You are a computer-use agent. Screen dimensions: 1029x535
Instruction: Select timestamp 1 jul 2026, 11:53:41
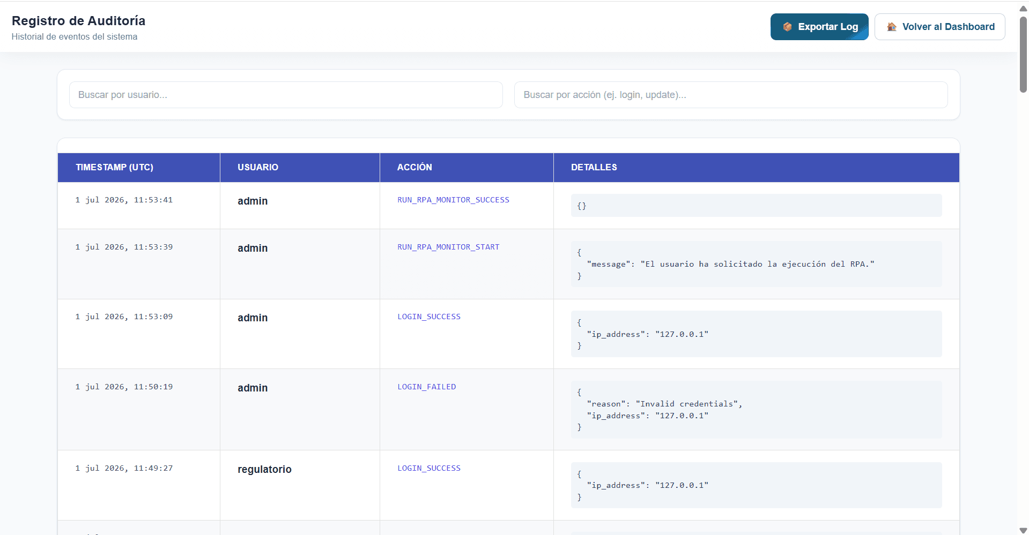pyautogui.click(x=124, y=200)
